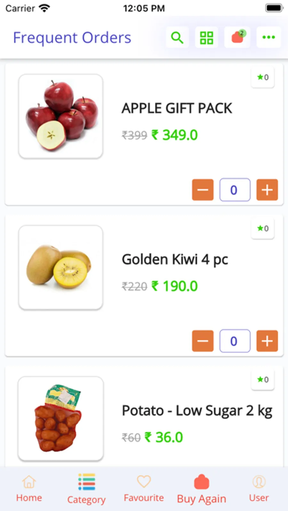Open the Apple Gift Pack product image

pos(61,116)
